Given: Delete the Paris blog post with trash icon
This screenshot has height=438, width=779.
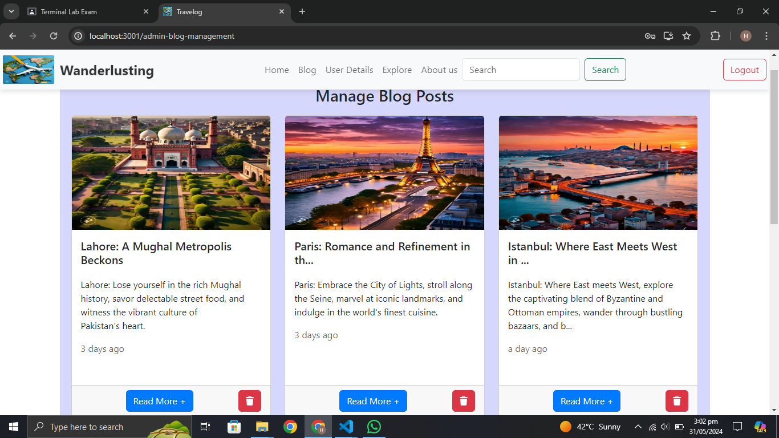Looking at the screenshot, I should coord(464,401).
